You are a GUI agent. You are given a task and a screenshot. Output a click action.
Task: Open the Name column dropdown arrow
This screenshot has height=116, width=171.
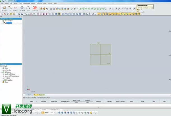coord(37,102)
